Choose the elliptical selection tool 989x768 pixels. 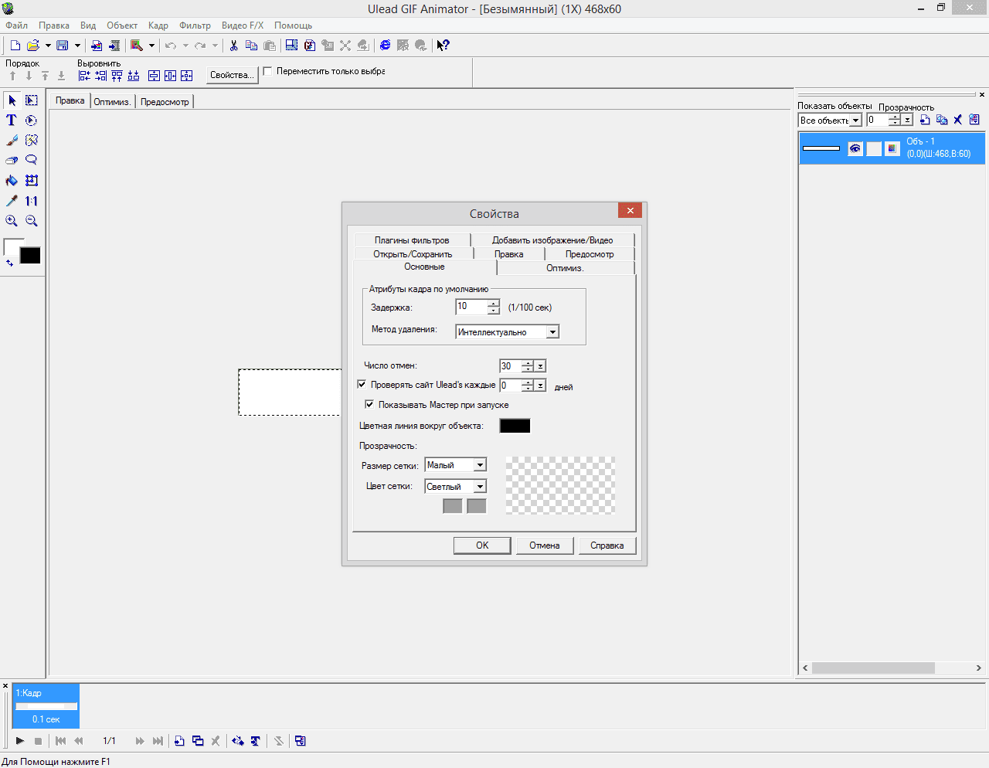[x=32, y=121]
